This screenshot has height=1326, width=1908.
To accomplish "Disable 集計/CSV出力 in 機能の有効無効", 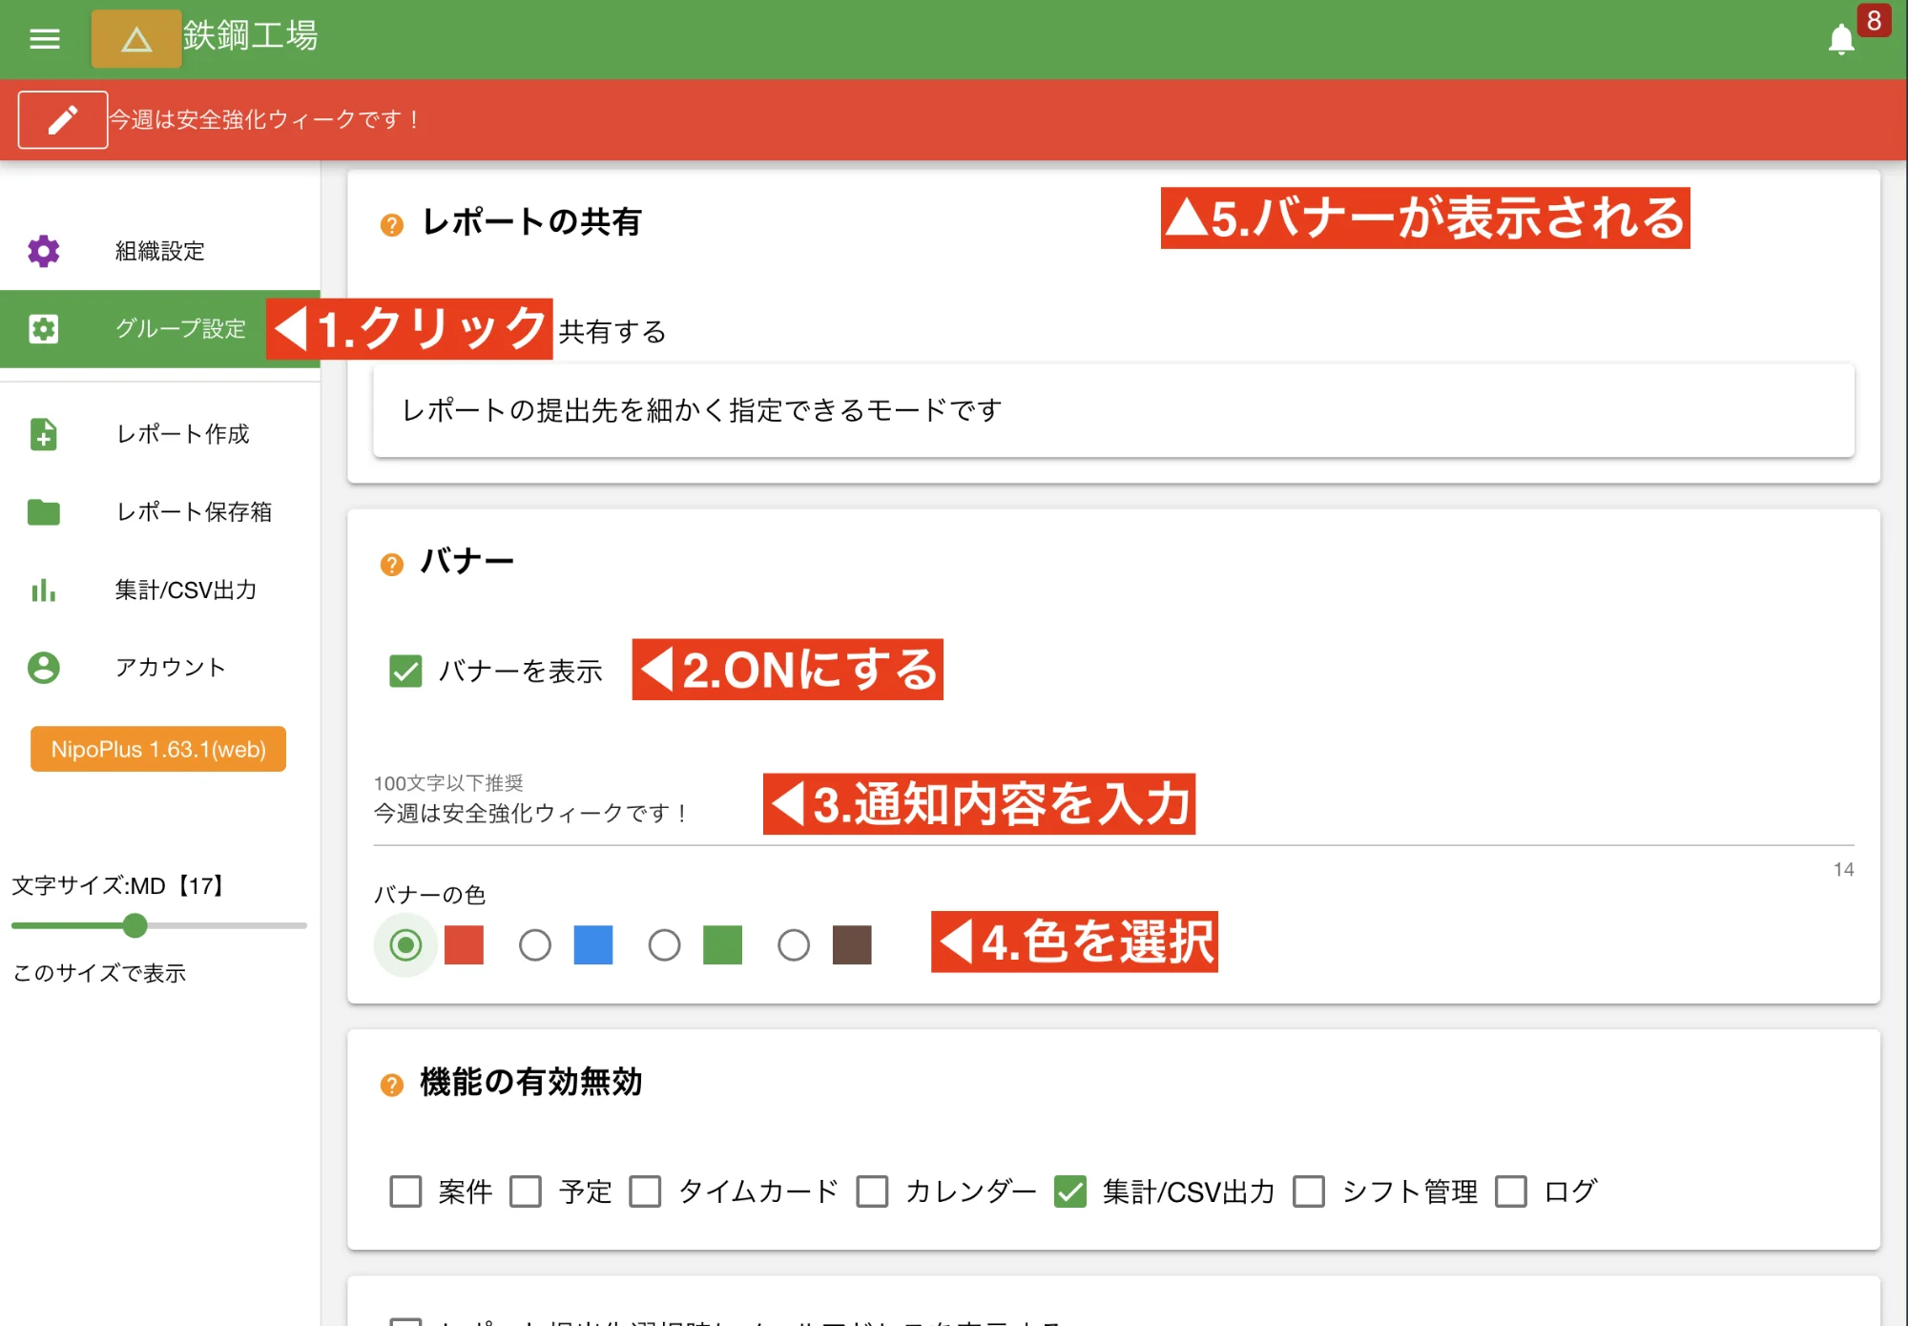I will pyautogui.click(x=1070, y=1191).
